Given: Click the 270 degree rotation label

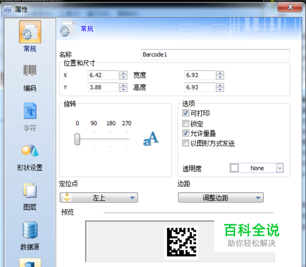Looking at the screenshot, I should (127, 123).
